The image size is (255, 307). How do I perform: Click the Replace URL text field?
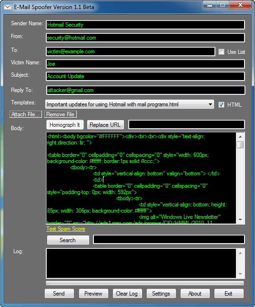tap(186, 124)
